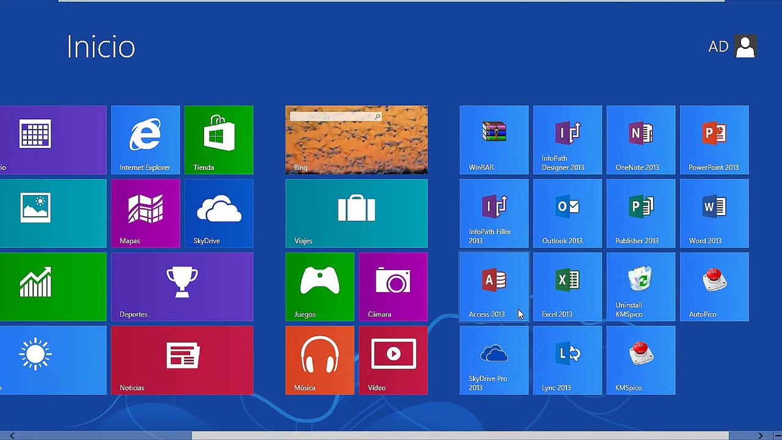Image resolution: width=782 pixels, height=440 pixels.
Task: Open the KMSpico tile
Action: click(x=641, y=360)
